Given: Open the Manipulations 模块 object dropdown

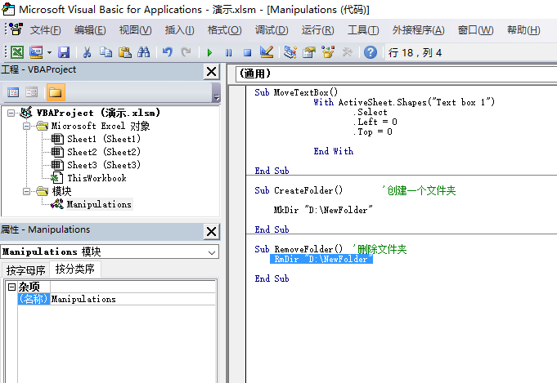Looking at the screenshot, I should coord(212,252).
